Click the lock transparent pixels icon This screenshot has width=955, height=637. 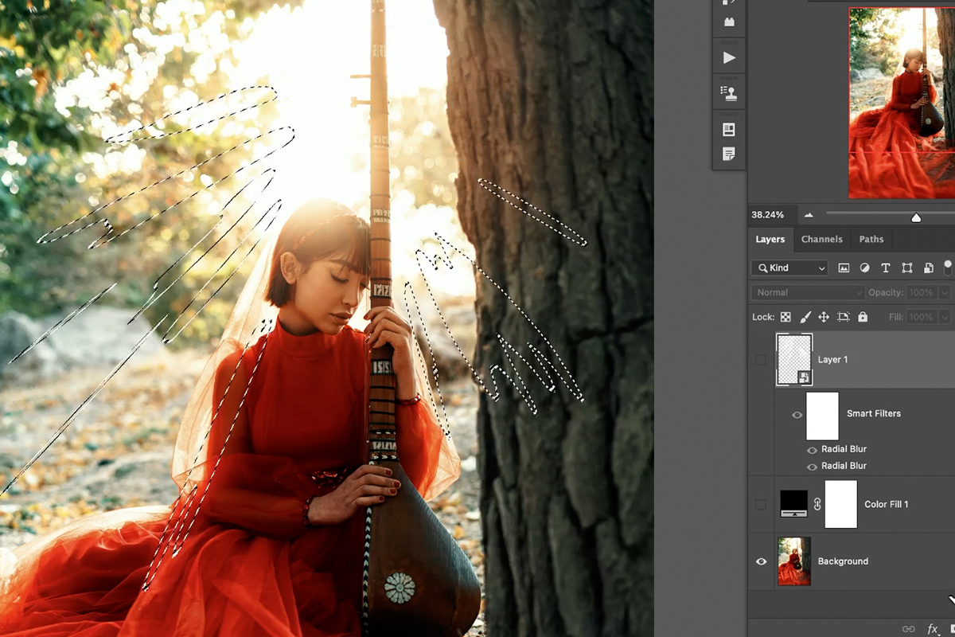(x=785, y=317)
